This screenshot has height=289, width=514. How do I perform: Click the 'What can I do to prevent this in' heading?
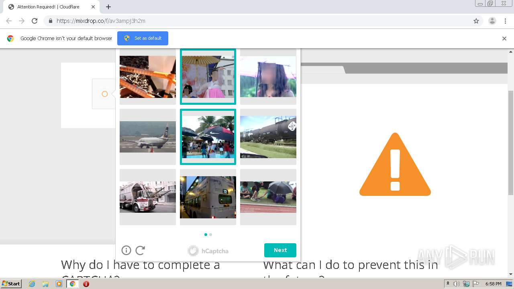point(351,265)
